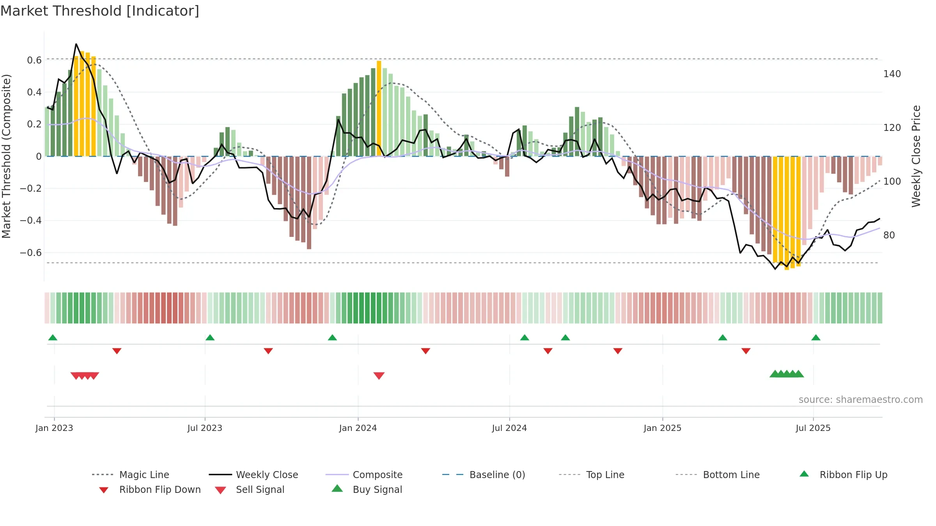Click the chart title Market Threshold [Indicator]
936x526 pixels.
(x=100, y=11)
